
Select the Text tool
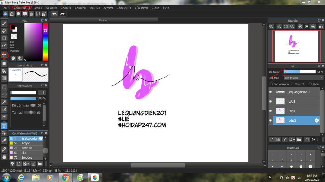(x=4, y=126)
